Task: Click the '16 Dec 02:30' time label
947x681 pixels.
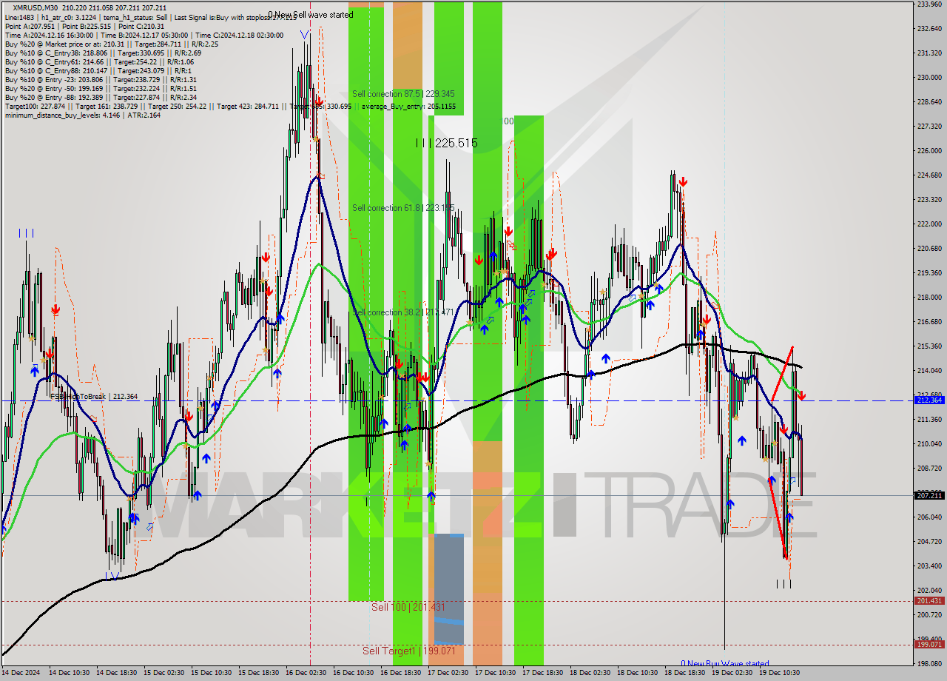Action: (306, 673)
